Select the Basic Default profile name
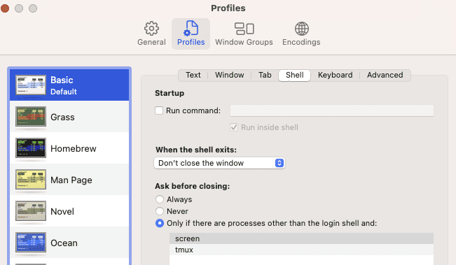Image resolution: width=456 pixels, height=265 pixels. [64, 85]
